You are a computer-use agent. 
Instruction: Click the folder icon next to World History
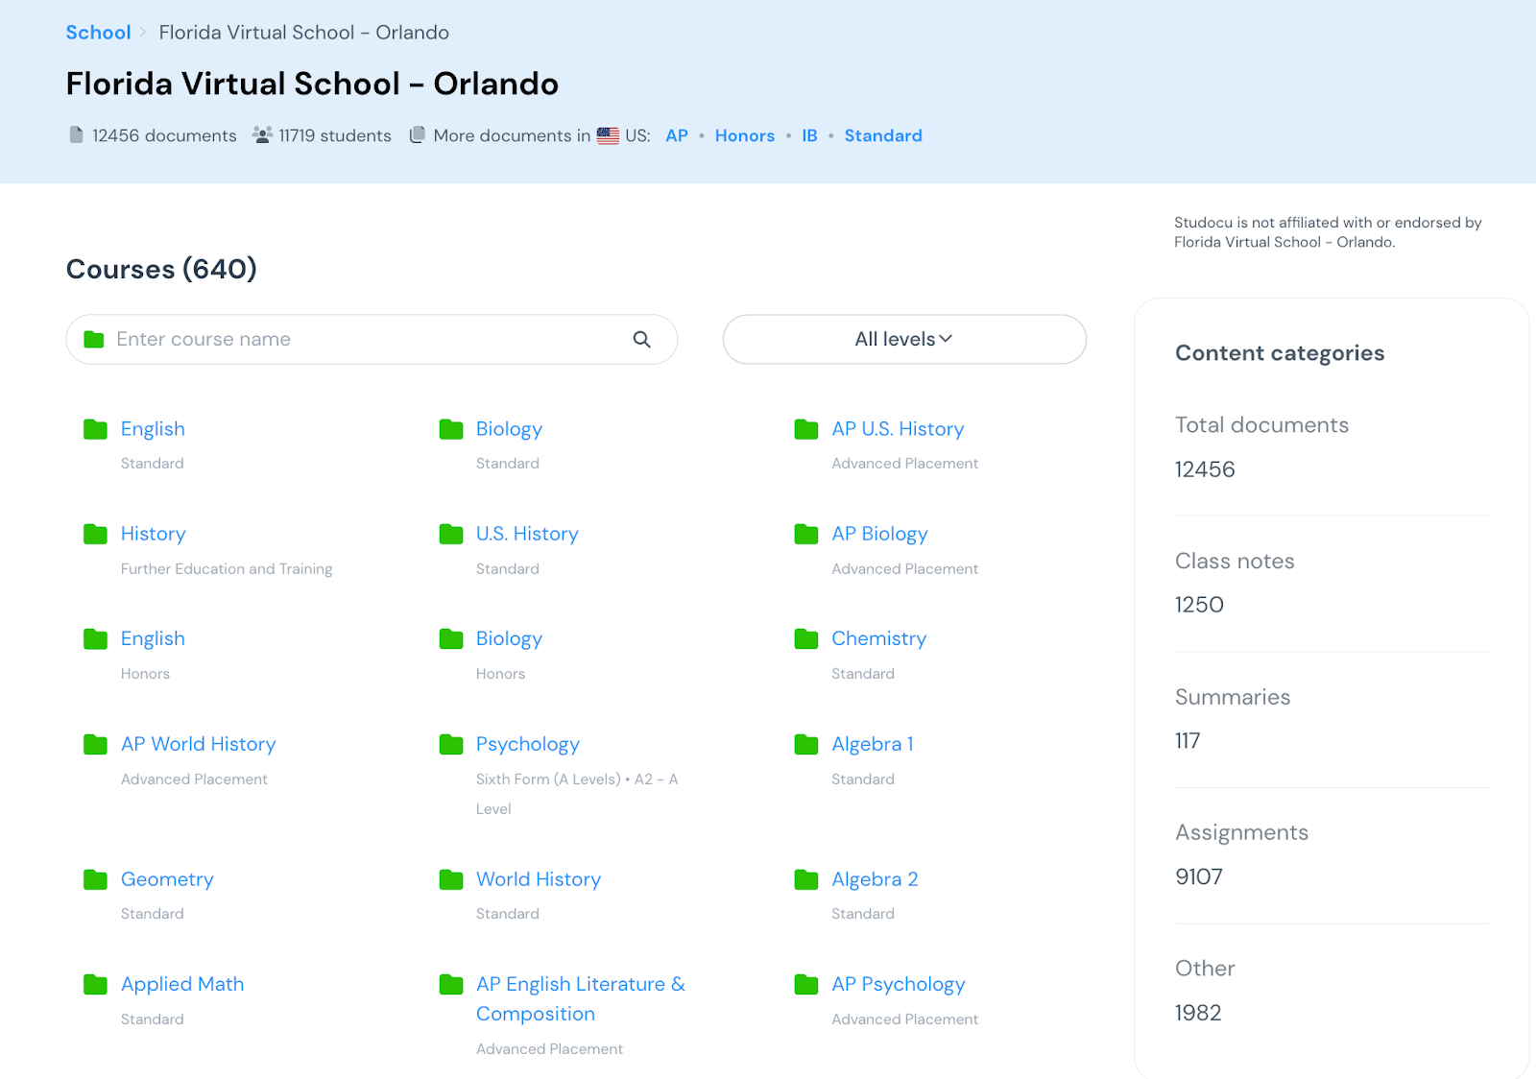pyautogui.click(x=450, y=879)
